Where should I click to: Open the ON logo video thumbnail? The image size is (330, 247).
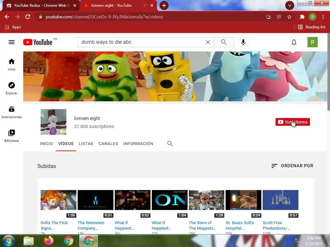(170, 200)
